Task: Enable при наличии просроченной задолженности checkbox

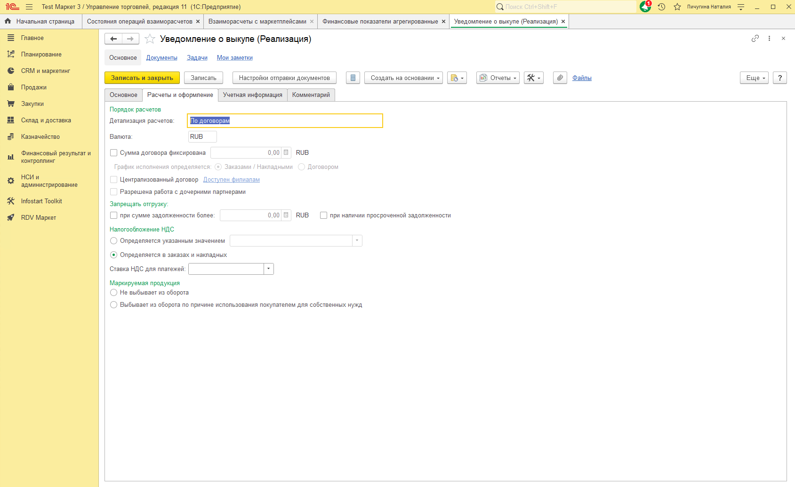Action: (x=323, y=216)
